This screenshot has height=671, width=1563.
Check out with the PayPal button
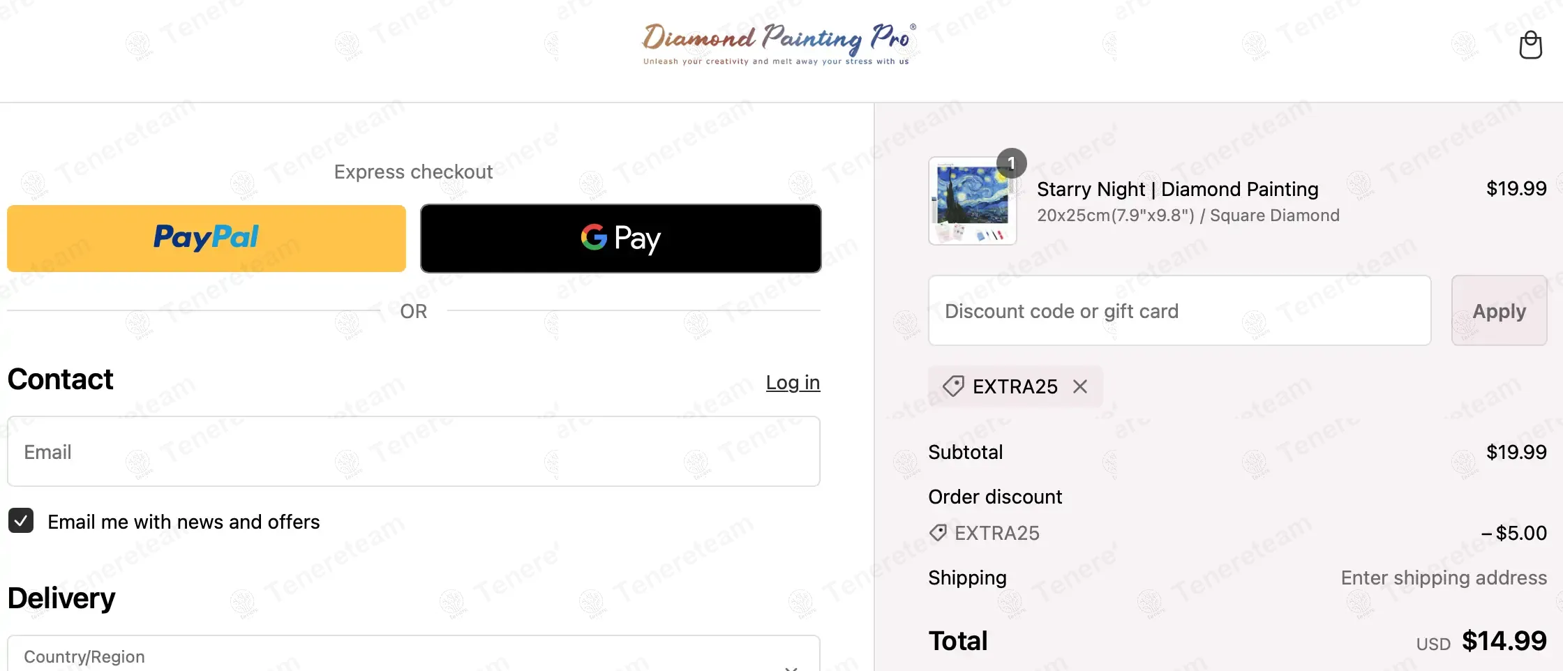pyautogui.click(x=207, y=239)
